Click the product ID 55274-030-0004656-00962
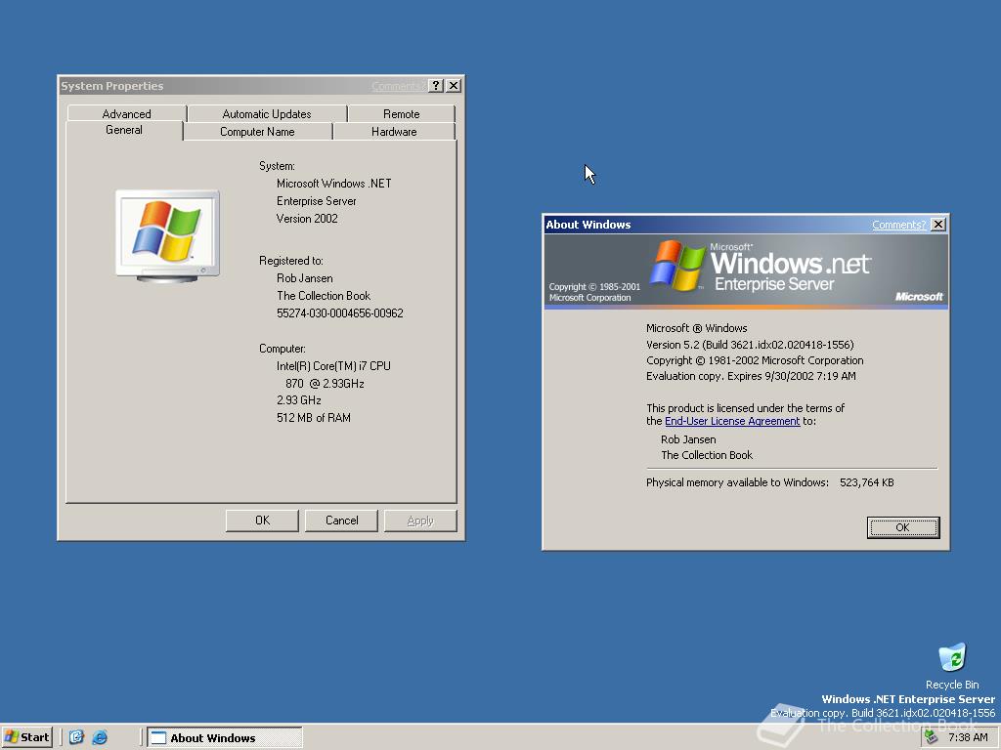This screenshot has width=1001, height=750. tap(339, 313)
